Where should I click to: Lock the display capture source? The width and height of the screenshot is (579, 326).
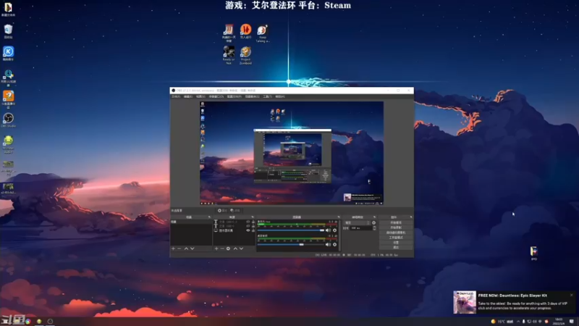[x=253, y=230]
